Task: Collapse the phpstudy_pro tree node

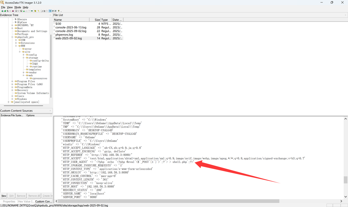Action: click(x=12, y=37)
